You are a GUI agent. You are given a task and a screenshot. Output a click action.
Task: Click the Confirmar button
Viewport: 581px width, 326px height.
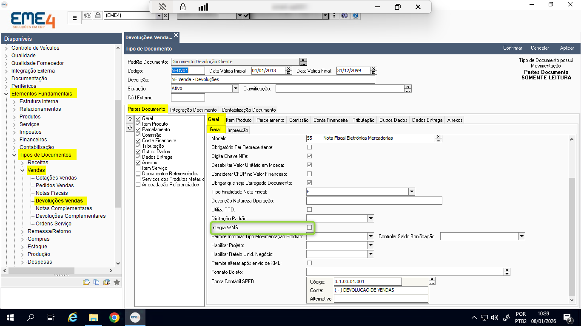[x=513, y=48]
